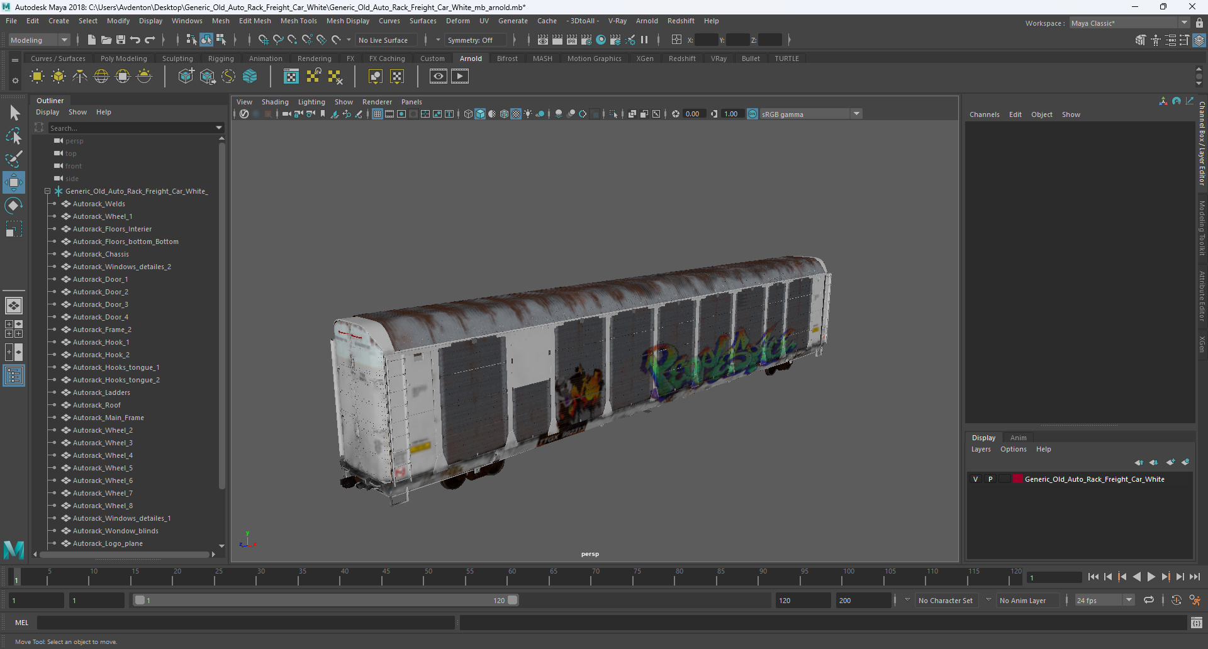Open the Script Editor icon
The image size is (1208, 649).
coord(1197,623)
